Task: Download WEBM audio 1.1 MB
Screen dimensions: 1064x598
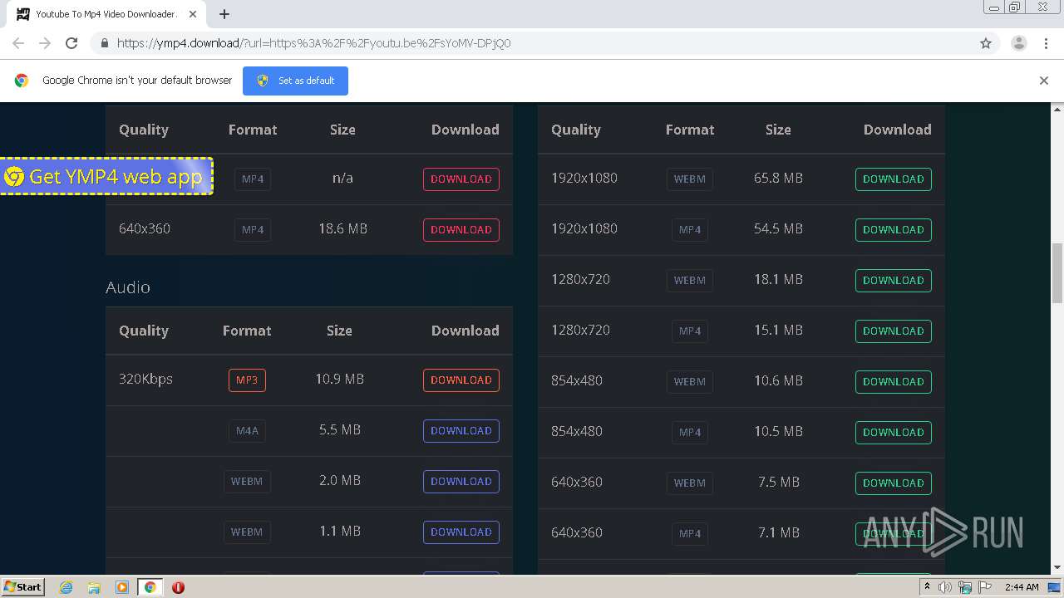Action: click(461, 532)
